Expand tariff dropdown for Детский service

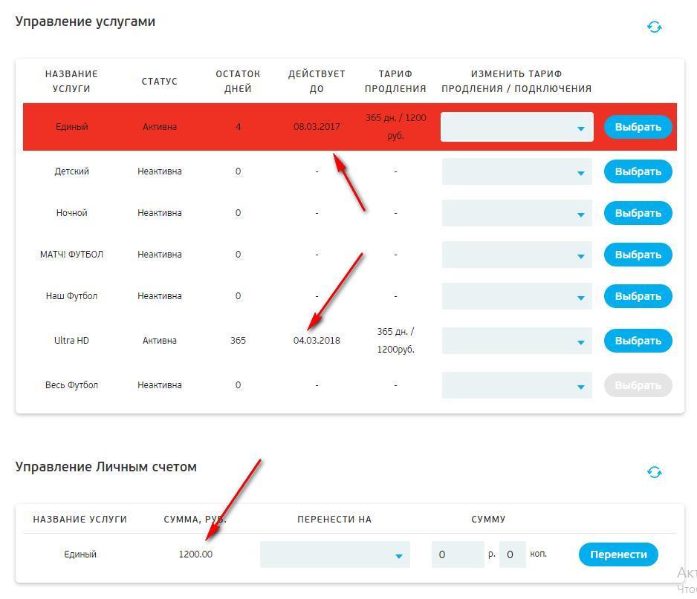point(516,171)
